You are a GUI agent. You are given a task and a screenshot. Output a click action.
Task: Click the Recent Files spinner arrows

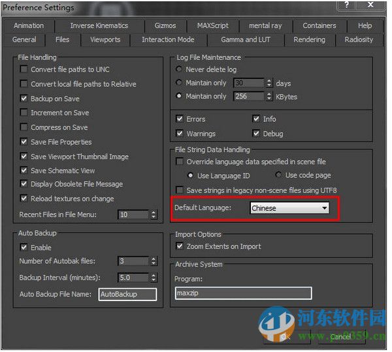(154, 214)
